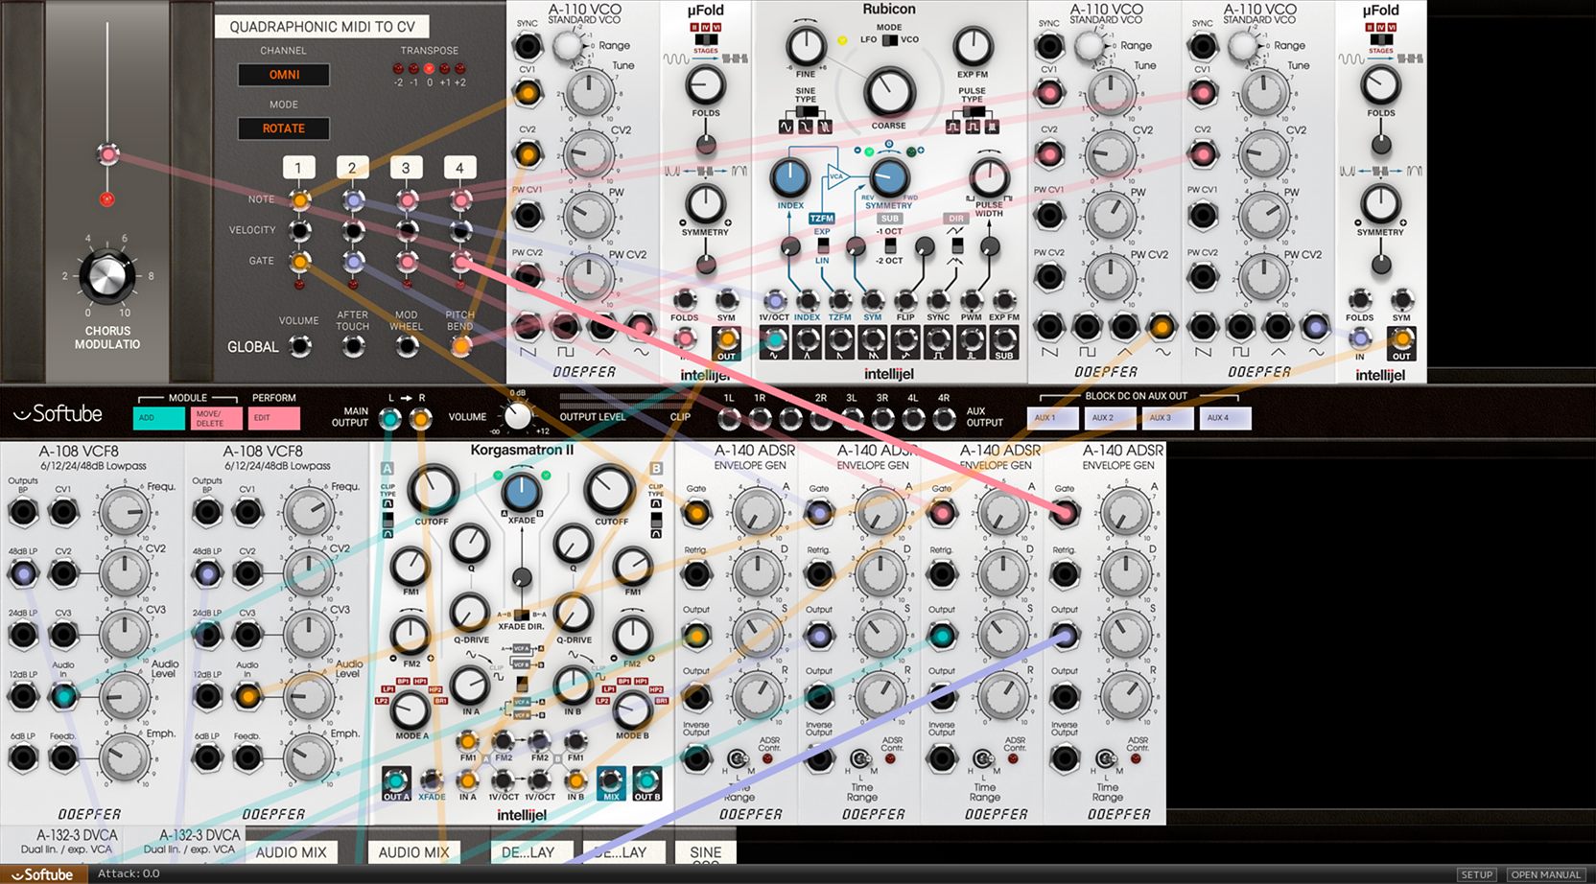Open the MODE selector showing ROTATE
1596x884 pixels.
click(x=284, y=128)
